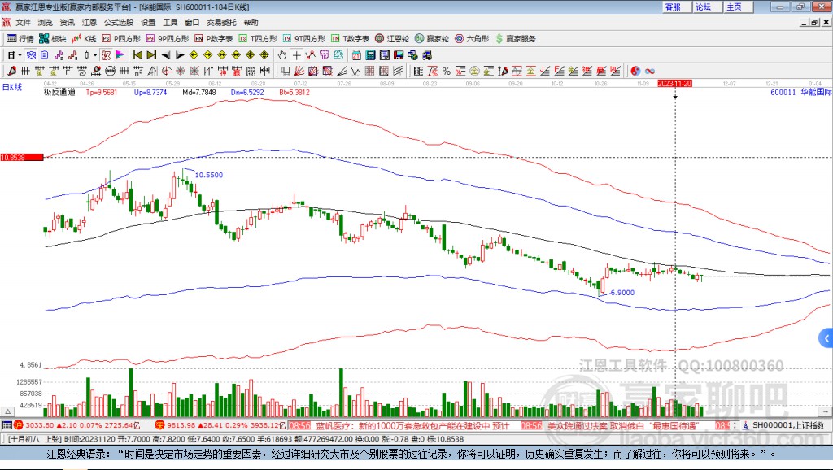The height and width of the screenshot is (470, 833).
Task: Click the 蓝帆医疗 news ticker headline
Action: 412,425
